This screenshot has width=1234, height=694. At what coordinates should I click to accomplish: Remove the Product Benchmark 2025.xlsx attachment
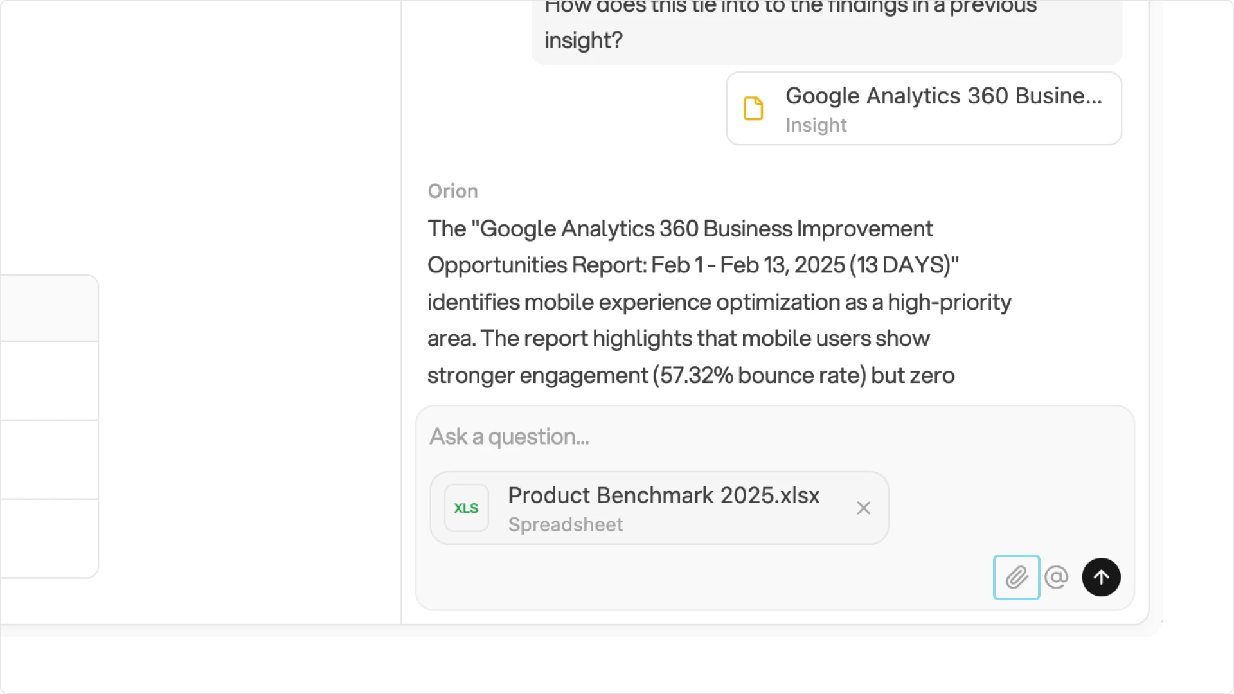863,508
